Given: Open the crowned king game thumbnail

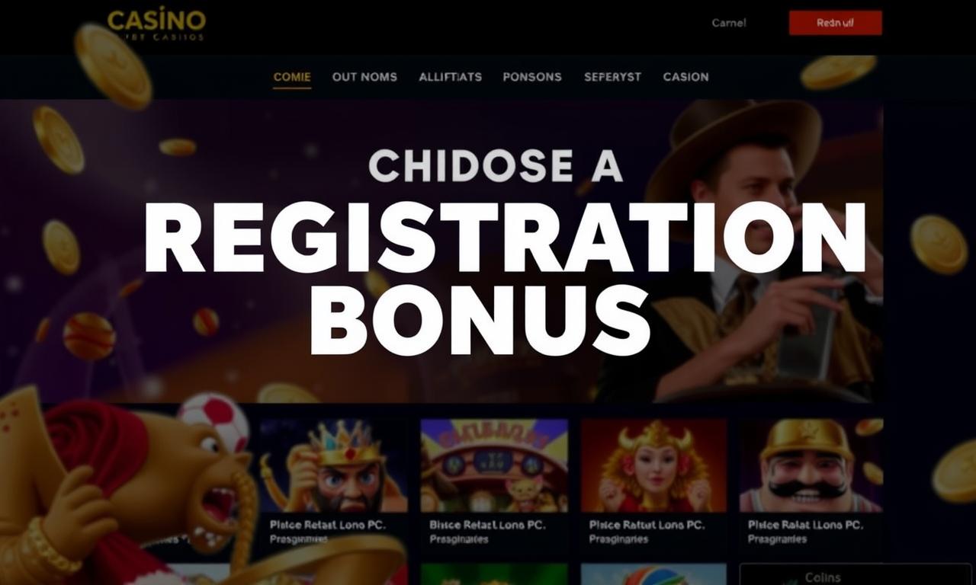Looking at the screenshot, I should pyautogui.click(x=333, y=465).
